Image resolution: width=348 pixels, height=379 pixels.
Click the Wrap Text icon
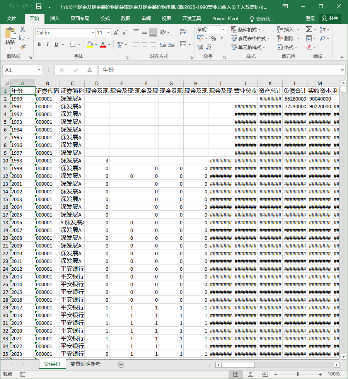click(x=183, y=32)
